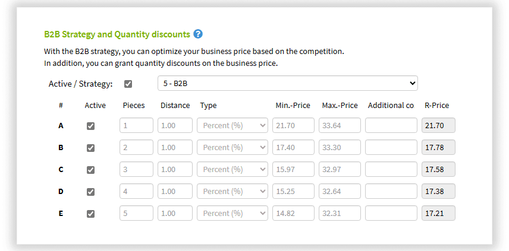
Task: Click the Min.-Price field showing 15.25
Action: 294,192
